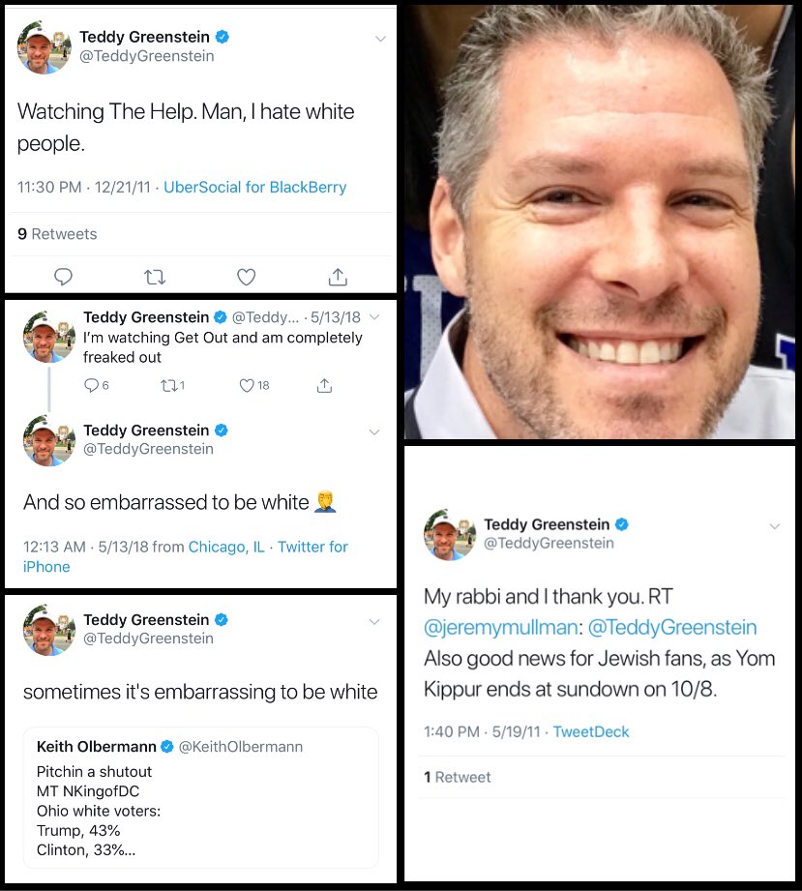Click the TweetDeck source link

pyautogui.click(x=591, y=731)
